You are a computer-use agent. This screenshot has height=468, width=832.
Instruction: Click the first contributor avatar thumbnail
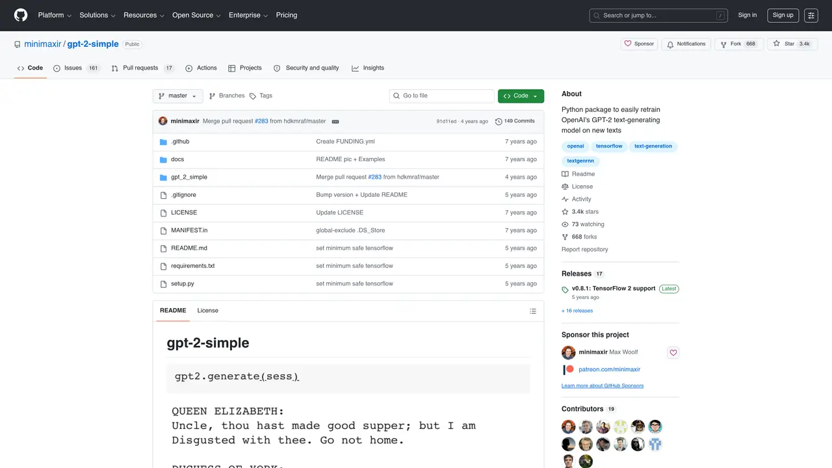pyautogui.click(x=569, y=427)
